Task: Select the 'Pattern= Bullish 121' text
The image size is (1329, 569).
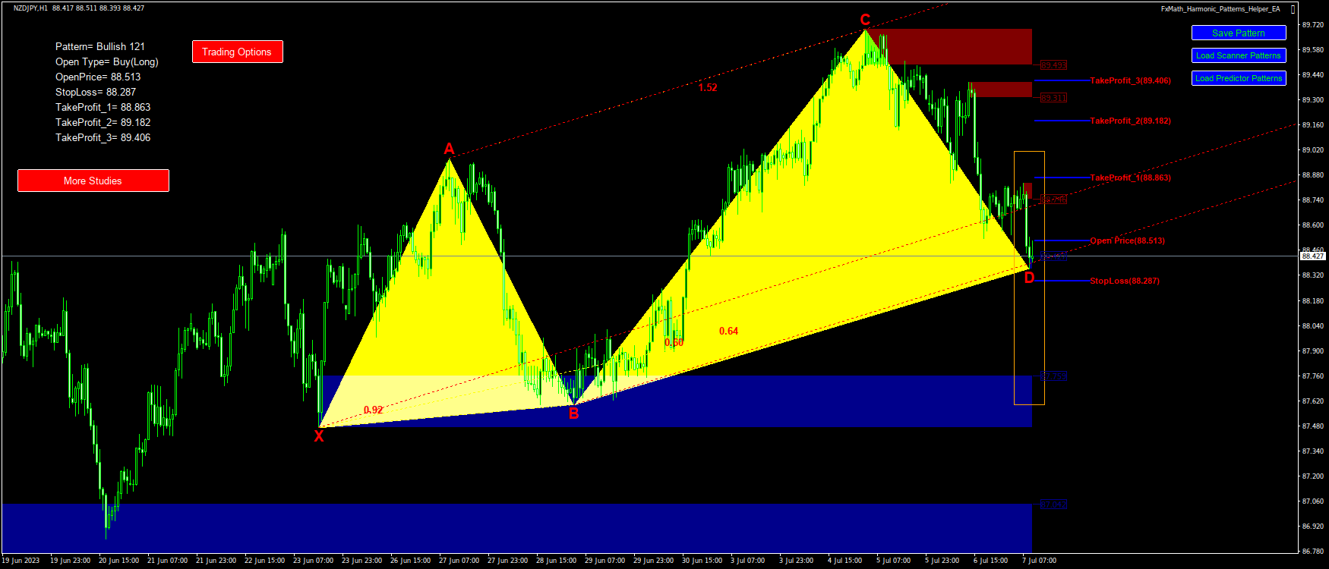Action: [100, 46]
